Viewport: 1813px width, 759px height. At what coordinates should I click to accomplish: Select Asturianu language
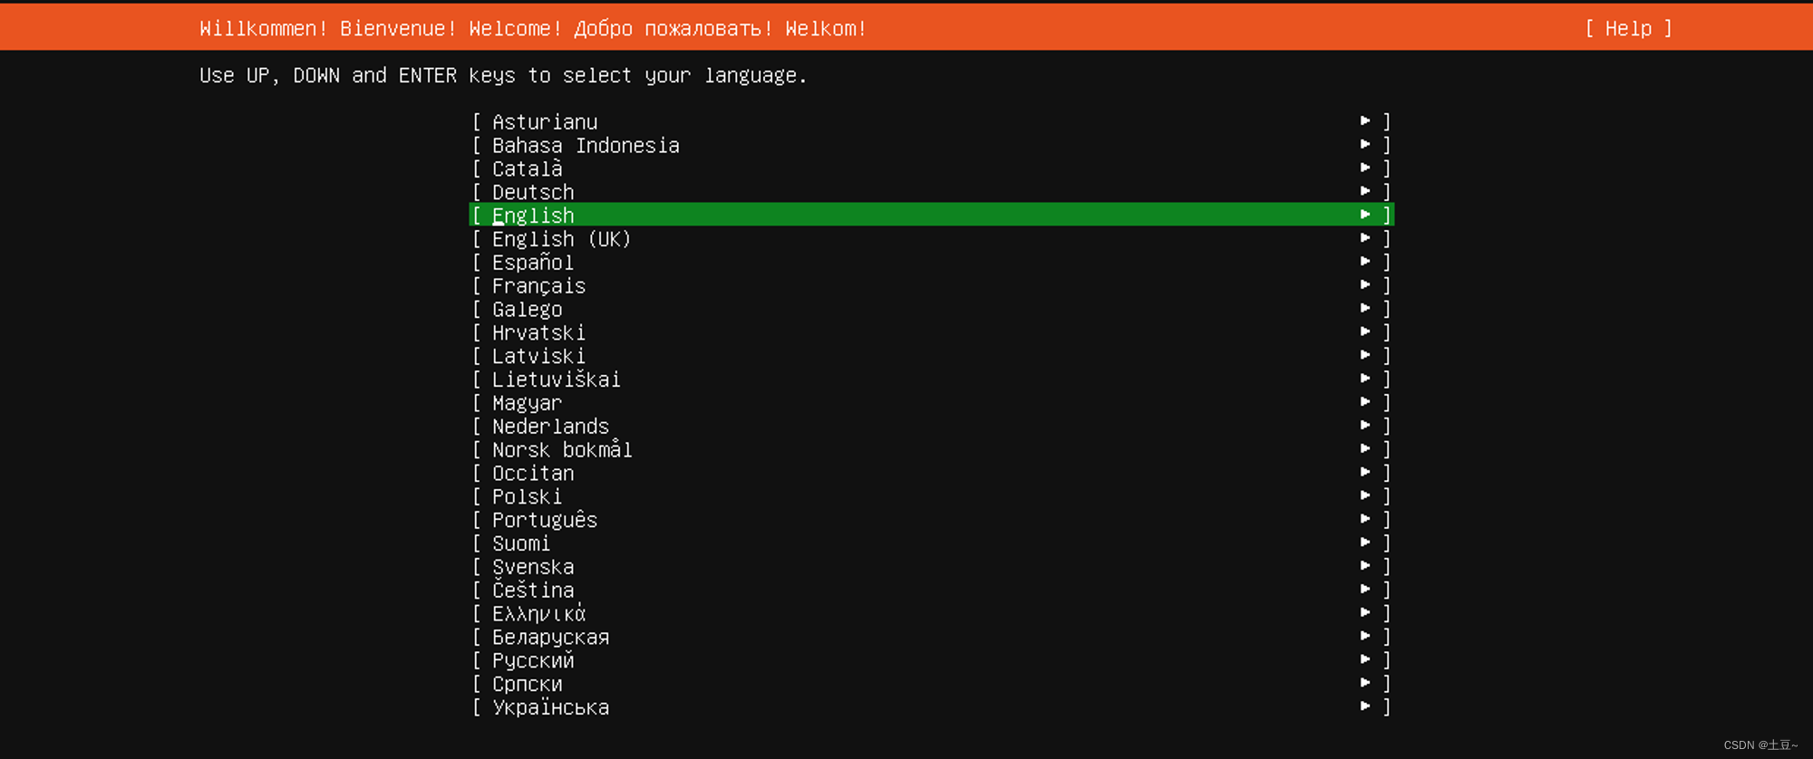tap(931, 121)
